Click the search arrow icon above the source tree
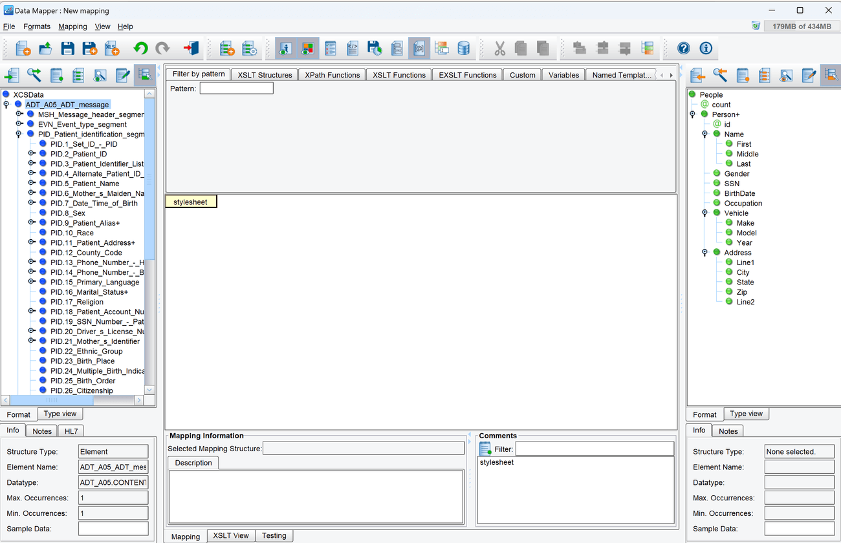Image resolution: width=841 pixels, height=543 pixels. coord(34,75)
